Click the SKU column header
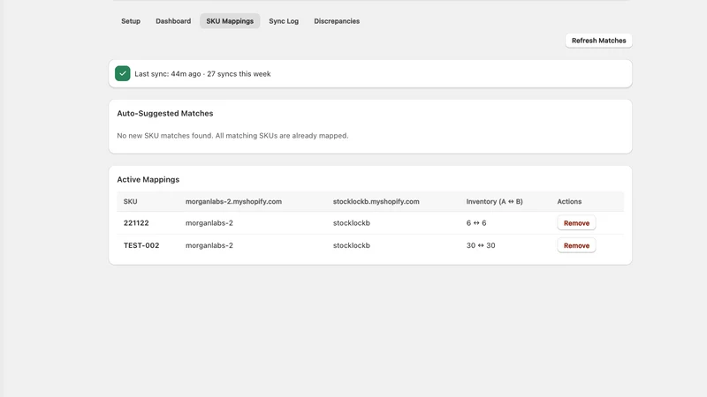This screenshot has height=397, width=707. (x=130, y=202)
